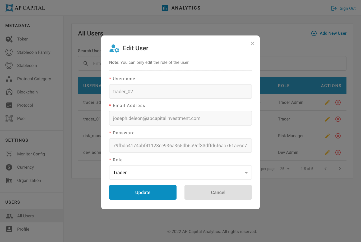Click the Blockchain sidebar icon
Viewport: 361px width, 242px height.
(x=9, y=92)
